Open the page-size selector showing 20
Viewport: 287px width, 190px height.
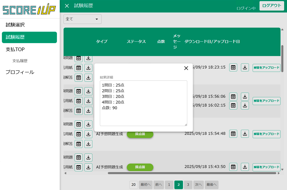(133, 185)
